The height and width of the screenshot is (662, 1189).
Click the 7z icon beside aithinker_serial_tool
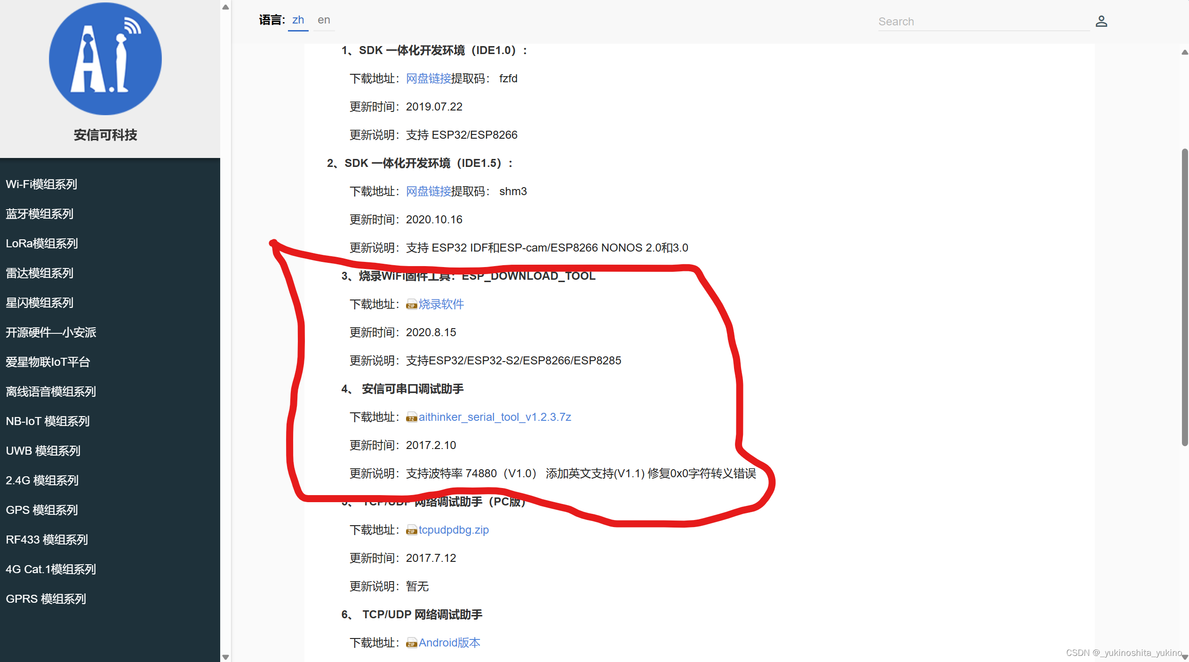tap(412, 418)
